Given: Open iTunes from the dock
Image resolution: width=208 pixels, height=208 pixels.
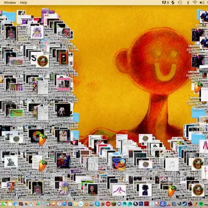Looking at the screenshot, I should [x=59, y=204].
